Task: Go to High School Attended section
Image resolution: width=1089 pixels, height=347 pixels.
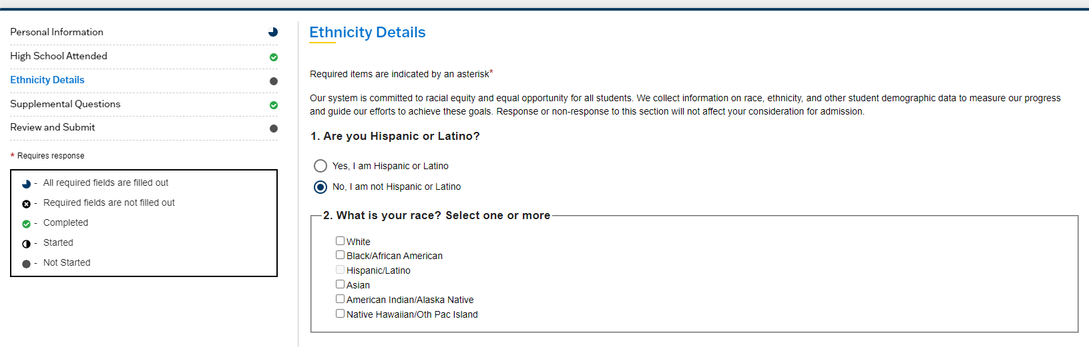Action: point(59,56)
